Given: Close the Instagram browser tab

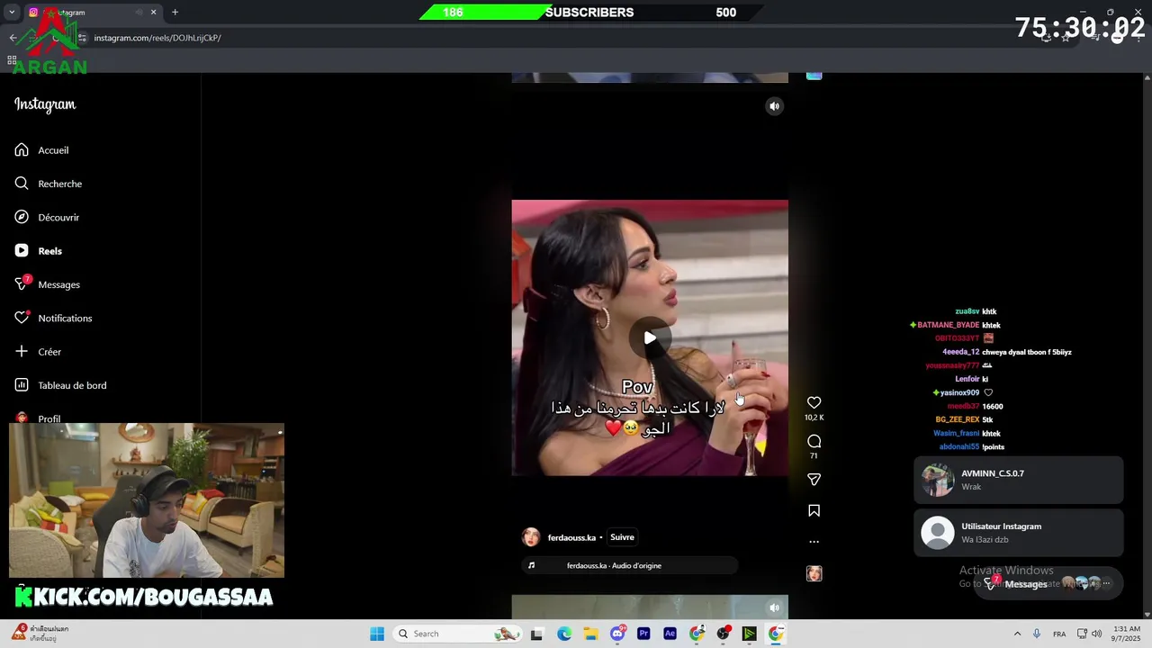Looking at the screenshot, I should (x=153, y=13).
